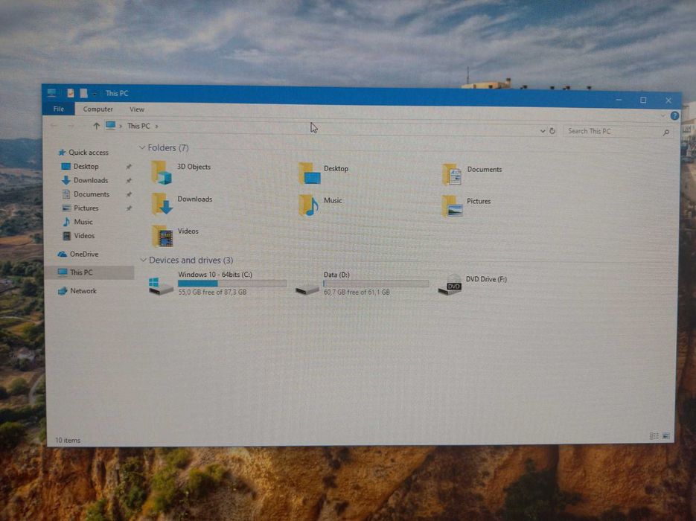696x521 pixels.
Task: Click This PC breadcrumb in address bar
Action: click(138, 126)
